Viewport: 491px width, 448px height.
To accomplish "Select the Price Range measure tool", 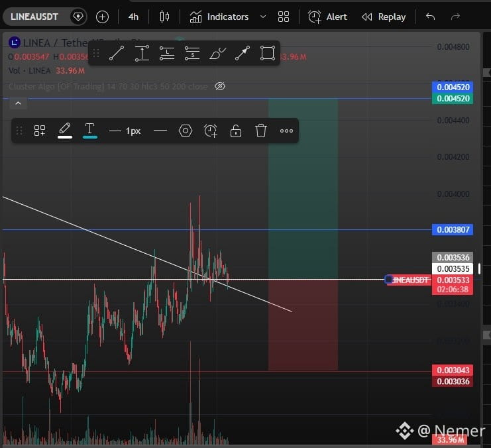I will coord(142,53).
